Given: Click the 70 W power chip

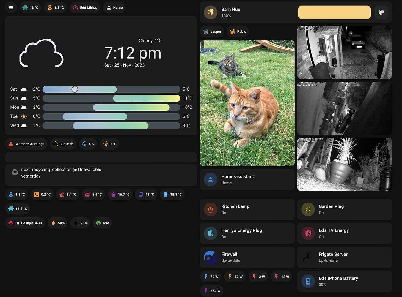Looking at the screenshot, I should click(x=211, y=277).
